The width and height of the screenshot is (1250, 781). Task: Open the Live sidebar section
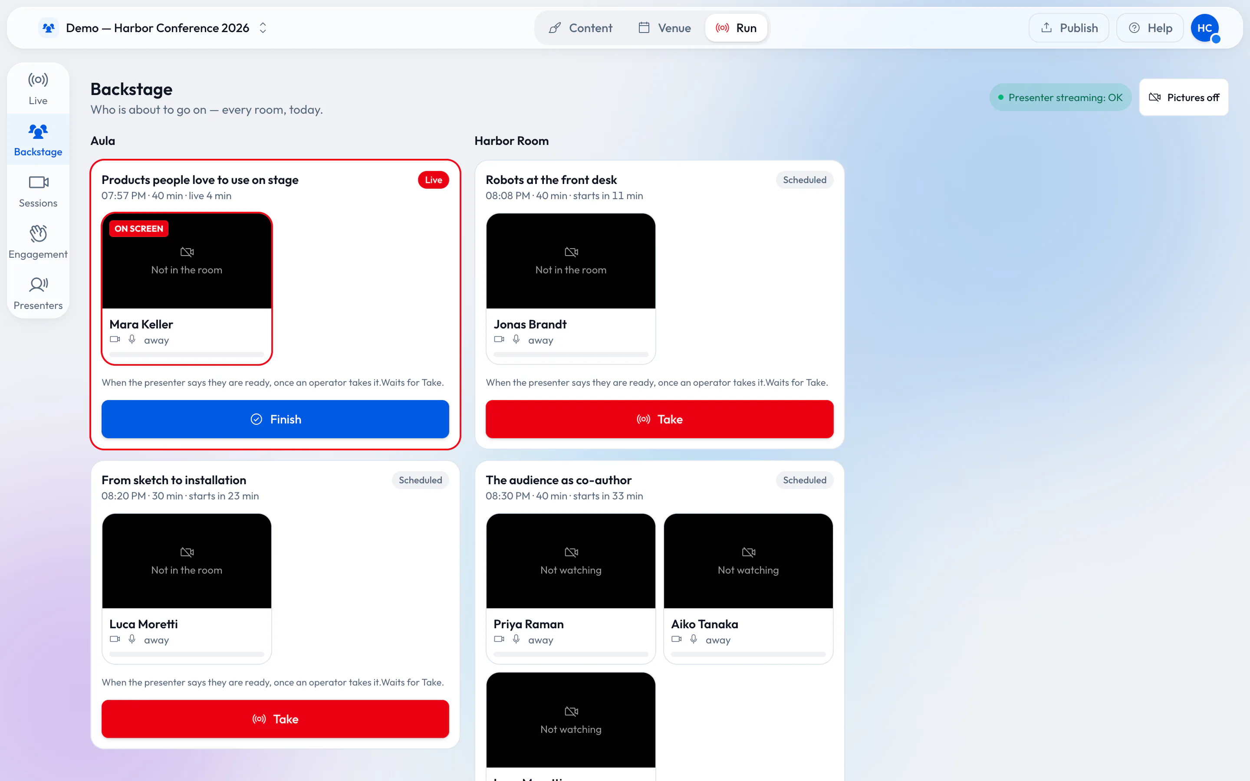(x=38, y=89)
